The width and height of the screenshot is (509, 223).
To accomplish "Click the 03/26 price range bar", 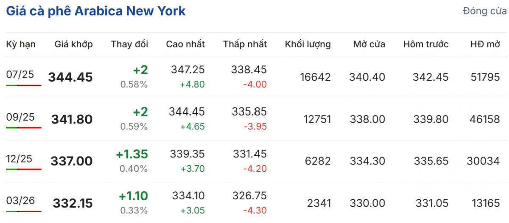I will [x=24, y=211].
